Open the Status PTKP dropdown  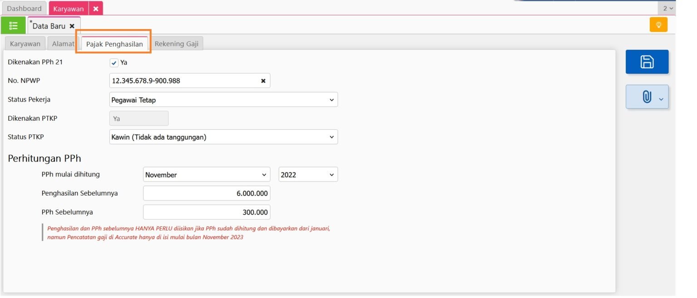[223, 137]
